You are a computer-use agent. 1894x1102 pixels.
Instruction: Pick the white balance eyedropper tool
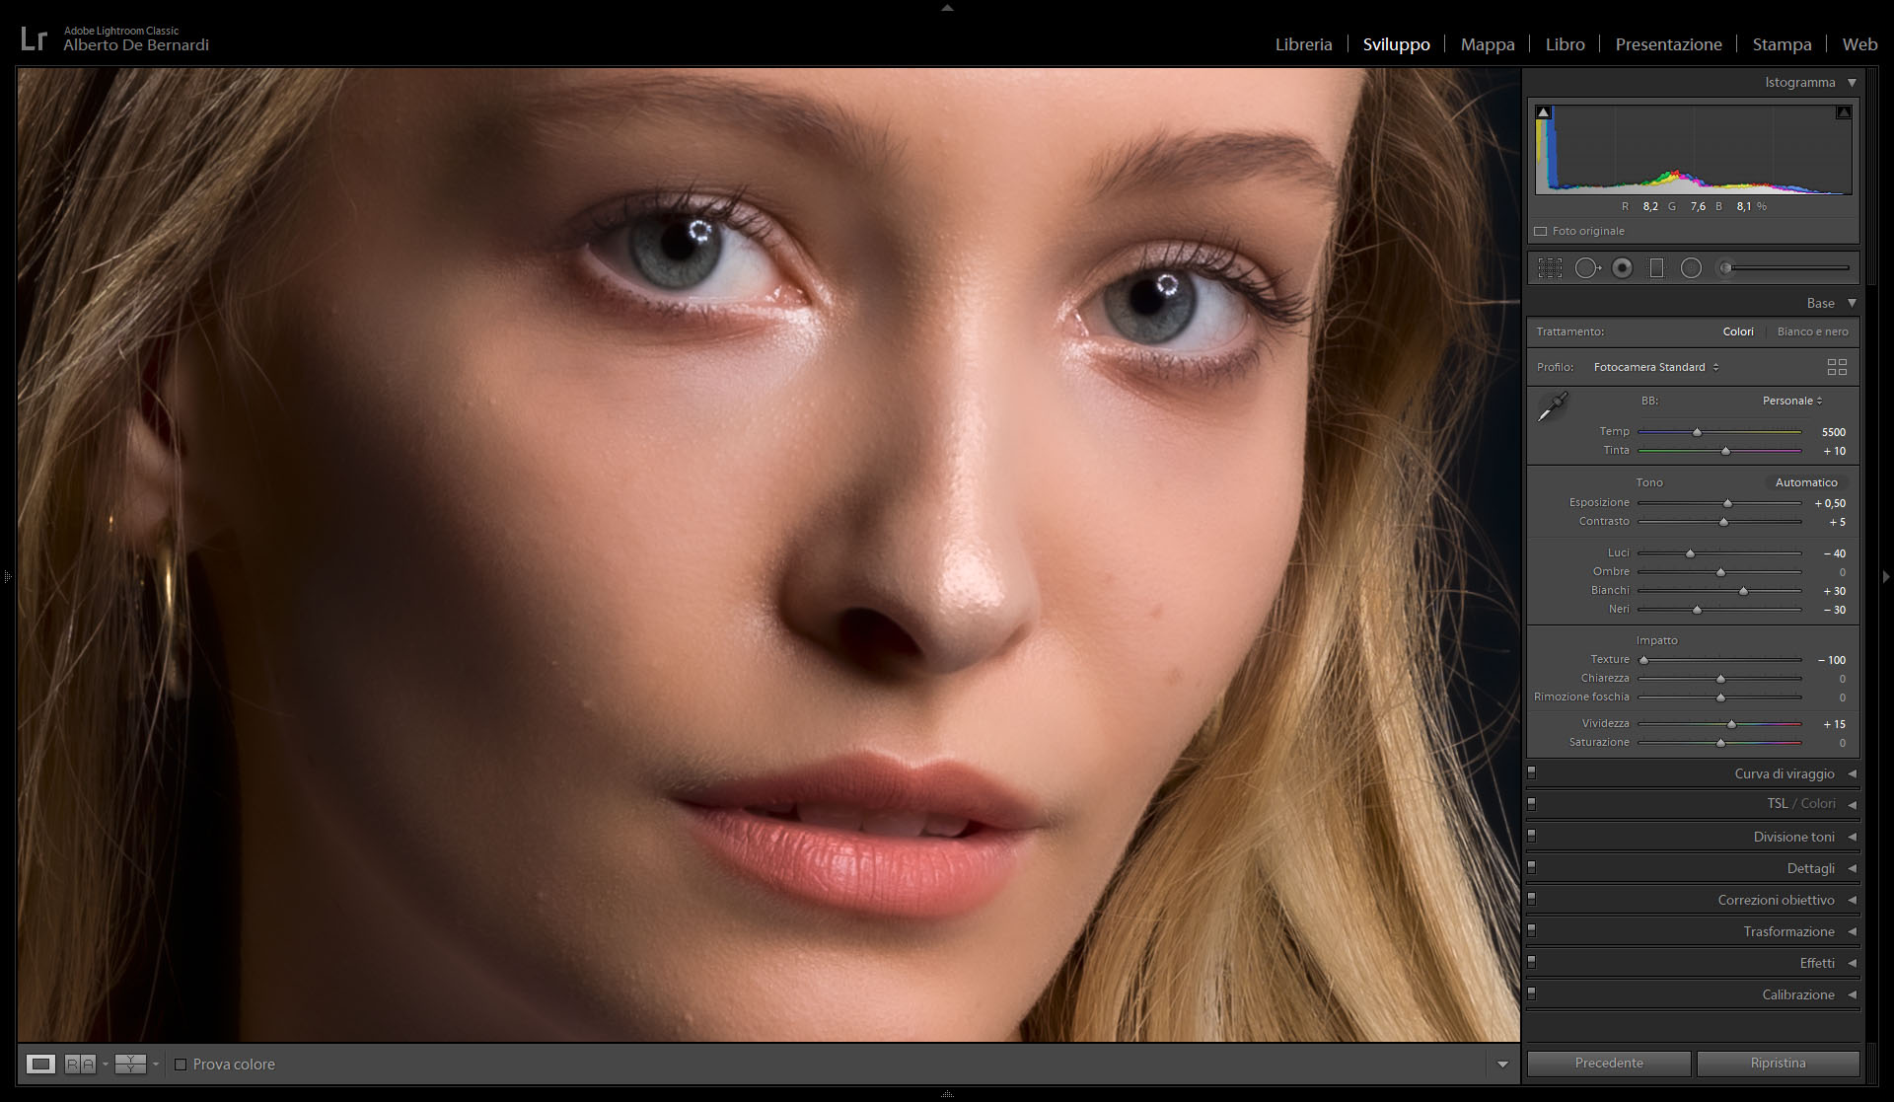tap(1553, 406)
